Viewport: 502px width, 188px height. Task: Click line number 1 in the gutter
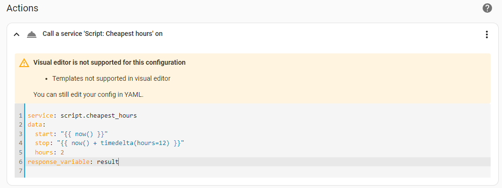tap(20, 115)
